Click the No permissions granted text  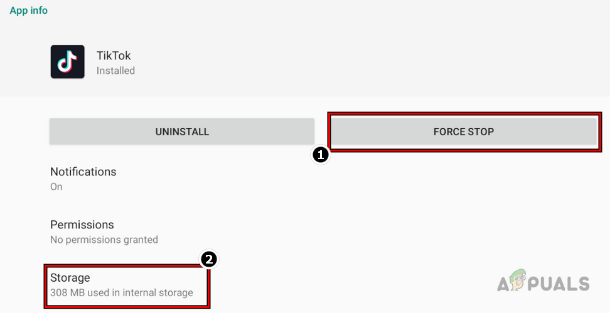[104, 240]
